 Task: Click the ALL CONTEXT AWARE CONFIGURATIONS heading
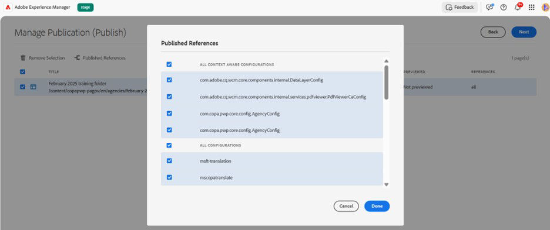(237, 64)
